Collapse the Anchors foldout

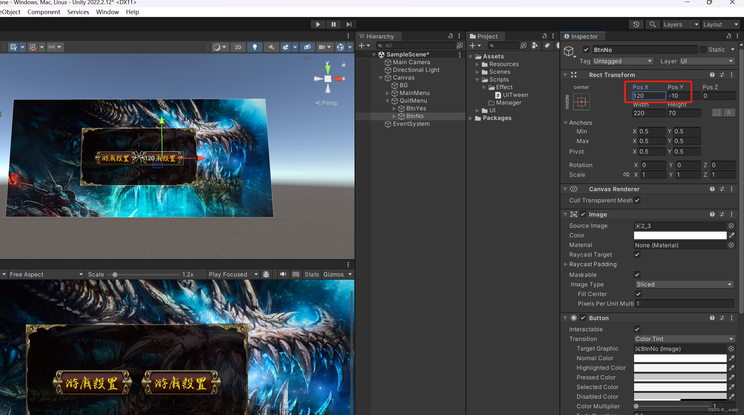(565, 123)
